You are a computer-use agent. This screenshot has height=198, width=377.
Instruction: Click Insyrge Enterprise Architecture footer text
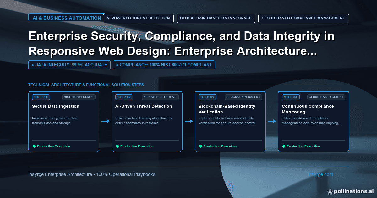(92, 174)
